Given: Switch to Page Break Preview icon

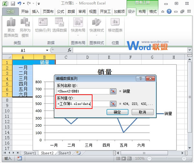Looking at the screenshot, I should coord(129,158).
